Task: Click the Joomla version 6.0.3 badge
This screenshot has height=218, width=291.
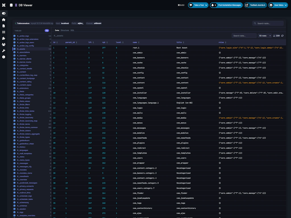Action: 181,5
